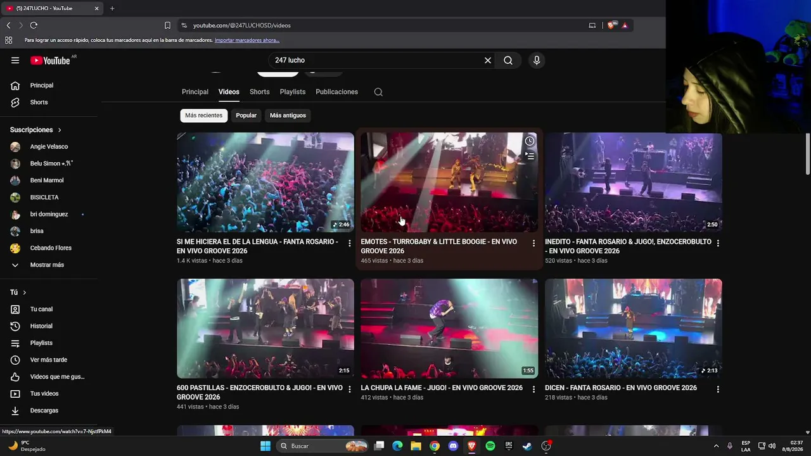811x456 pixels.
Task: Reload the page in the browser
Action: 34,25
